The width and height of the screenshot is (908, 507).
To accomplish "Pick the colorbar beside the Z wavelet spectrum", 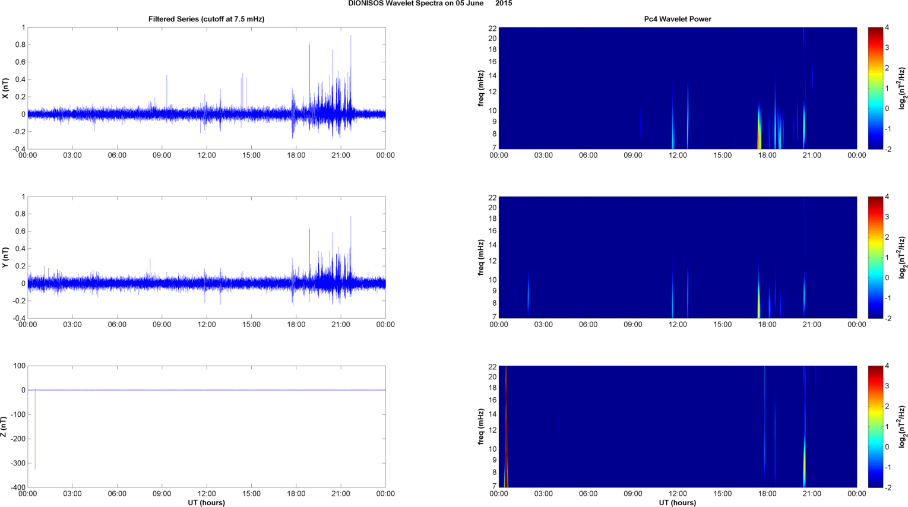I will click(875, 427).
